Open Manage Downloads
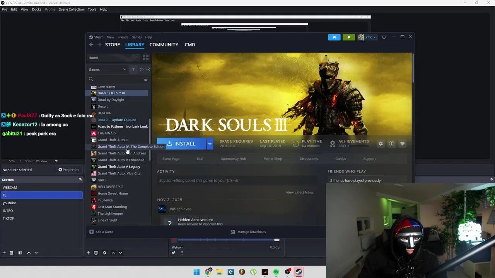The image size is (495, 278). click(248, 232)
